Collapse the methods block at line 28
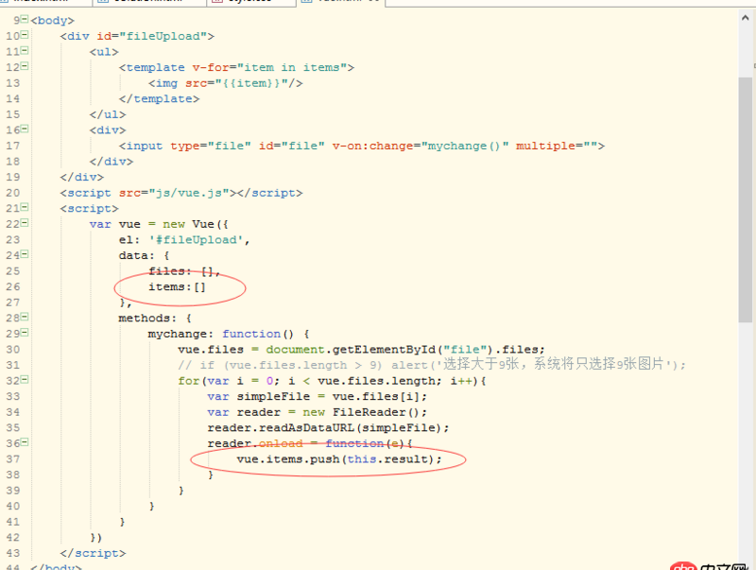756x570 pixels. [23, 318]
